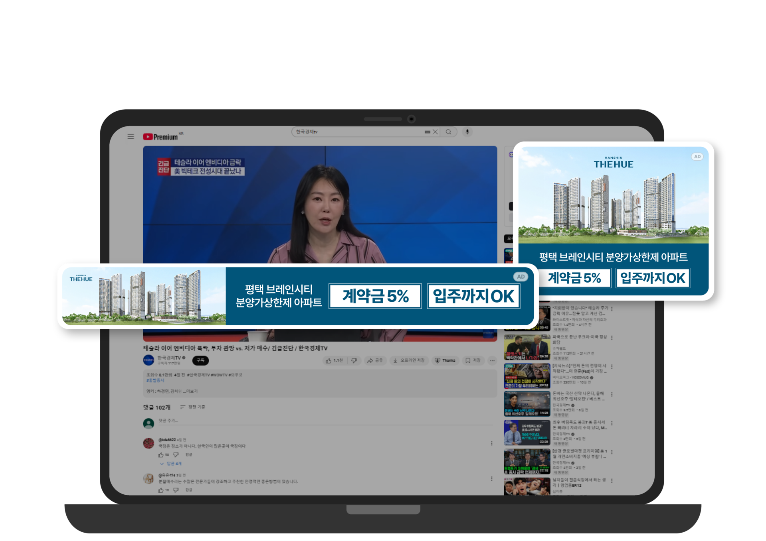The width and height of the screenshot is (766, 541).
Task: Submit search with the magnifier button
Action: tap(449, 132)
